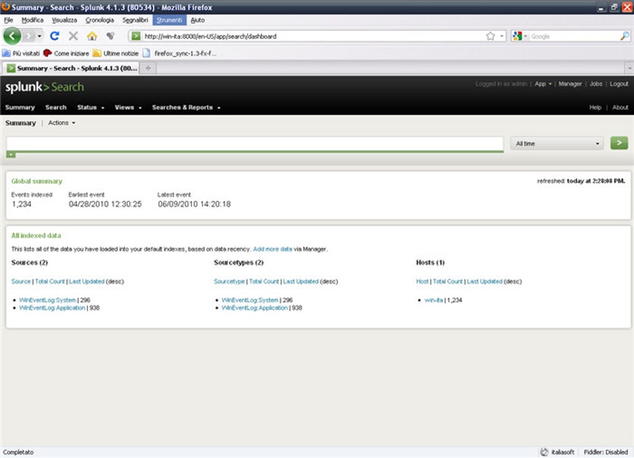
Task: Switch to the Search tab in Splunk
Action: [56, 107]
